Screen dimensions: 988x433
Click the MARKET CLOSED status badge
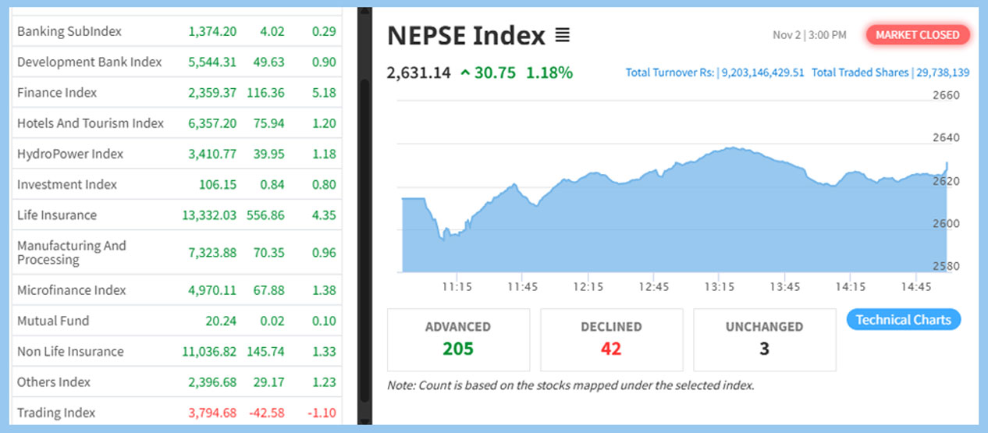tap(917, 35)
